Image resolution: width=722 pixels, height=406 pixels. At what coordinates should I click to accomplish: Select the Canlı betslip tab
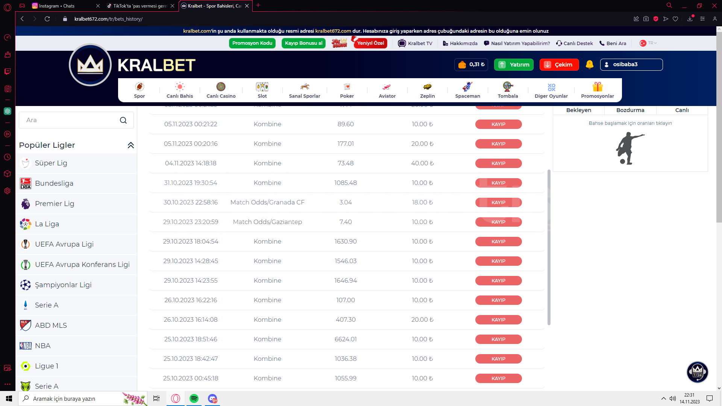[682, 110]
